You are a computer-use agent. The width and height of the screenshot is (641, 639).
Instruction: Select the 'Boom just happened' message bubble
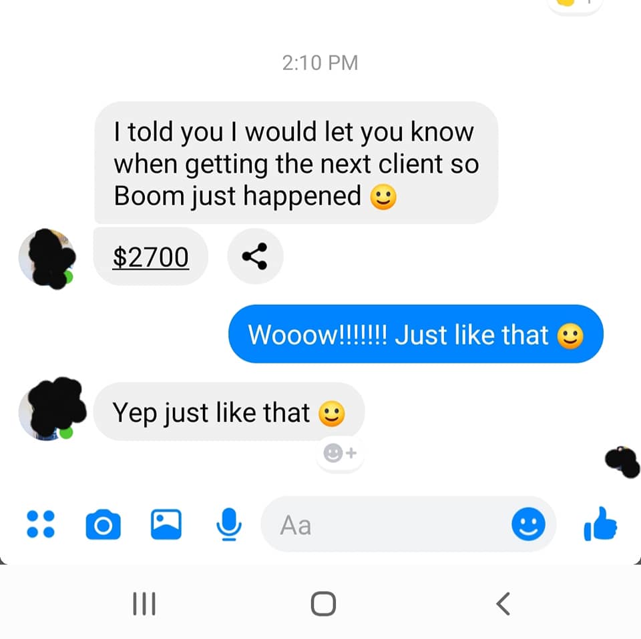(296, 163)
